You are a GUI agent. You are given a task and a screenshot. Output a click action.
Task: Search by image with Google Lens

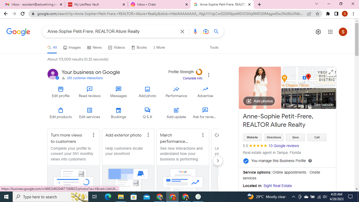point(206,32)
